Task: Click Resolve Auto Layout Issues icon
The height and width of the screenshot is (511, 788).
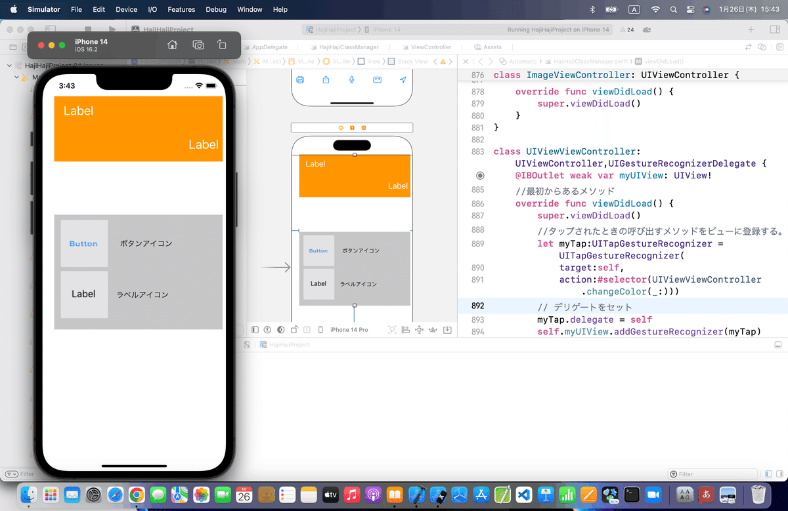Action: pyautogui.click(x=433, y=329)
